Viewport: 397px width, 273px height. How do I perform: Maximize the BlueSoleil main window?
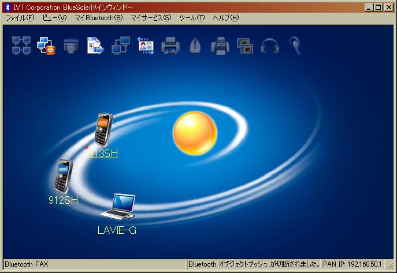[x=379, y=8]
